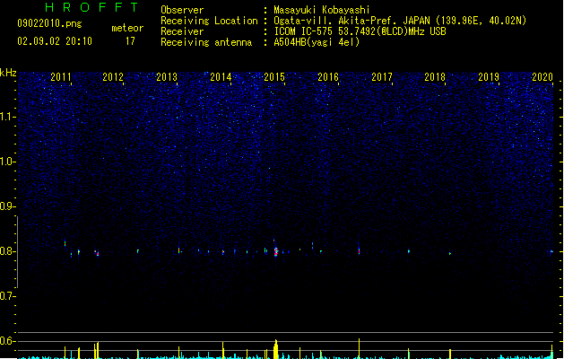Select the file name 09022010.png
The width and height of the screenshot is (564, 359).
pyautogui.click(x=49, y=23)
